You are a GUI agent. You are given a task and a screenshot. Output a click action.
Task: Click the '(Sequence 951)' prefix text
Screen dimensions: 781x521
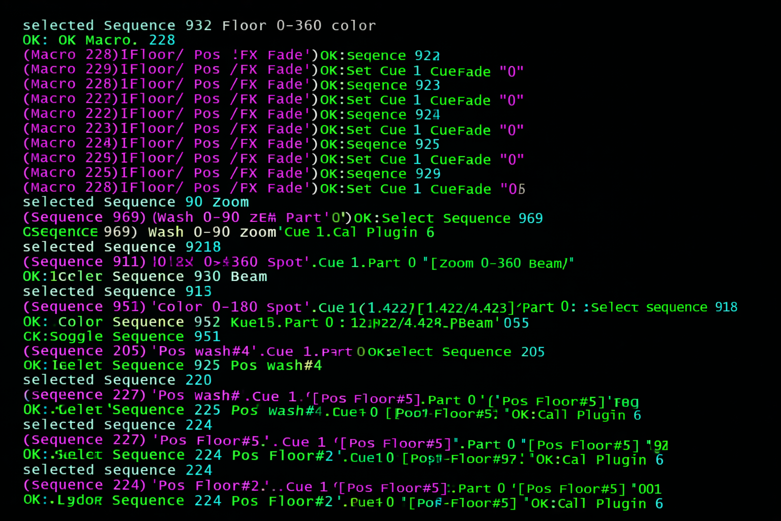point(85,307)
